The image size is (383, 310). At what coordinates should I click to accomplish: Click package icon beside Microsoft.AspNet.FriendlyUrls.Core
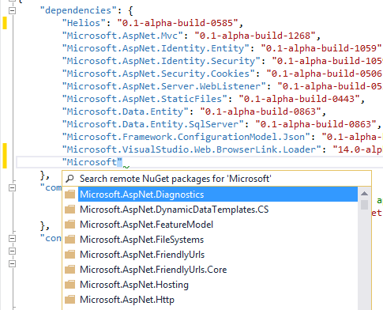tap(70, 270)
